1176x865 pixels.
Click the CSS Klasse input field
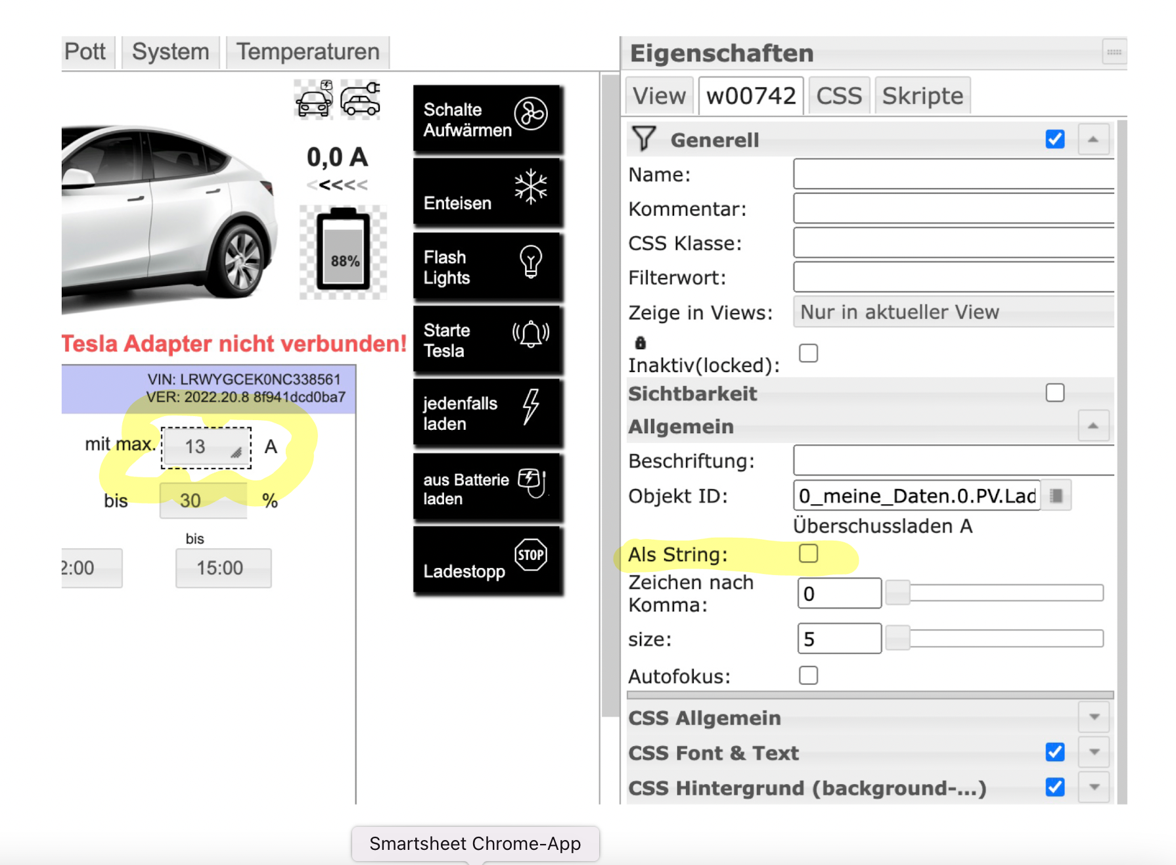tap(954, 243)
